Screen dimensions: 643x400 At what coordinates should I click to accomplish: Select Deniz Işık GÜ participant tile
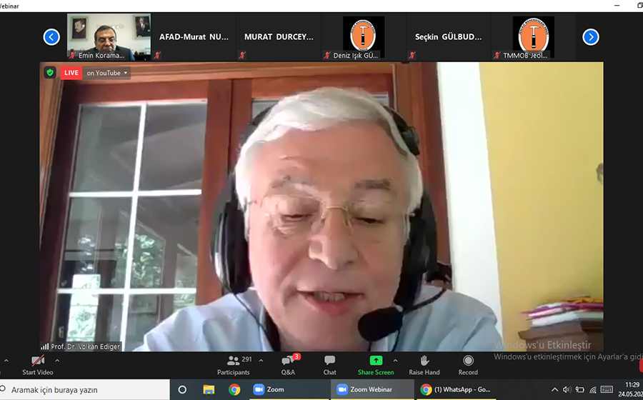click(364, 37)
